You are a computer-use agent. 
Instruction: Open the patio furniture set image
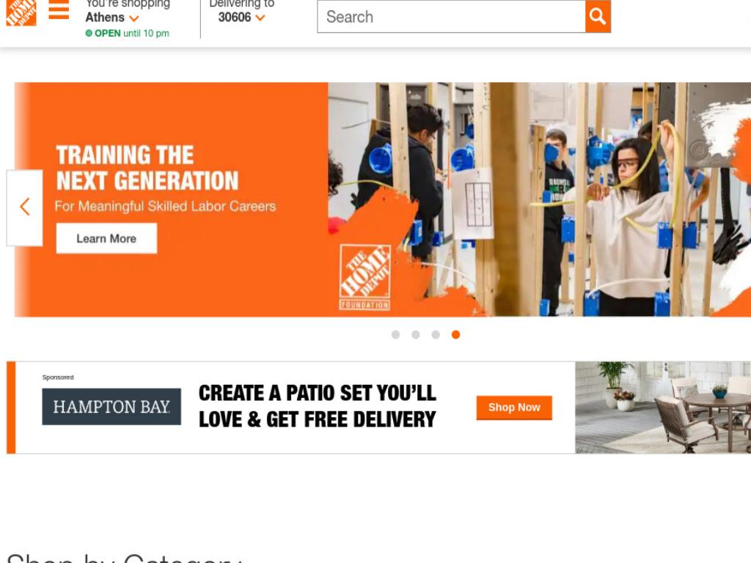663,408
